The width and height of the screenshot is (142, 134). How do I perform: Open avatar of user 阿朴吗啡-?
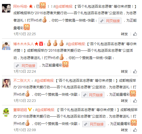pyautogui.click(x=6, y=8)
